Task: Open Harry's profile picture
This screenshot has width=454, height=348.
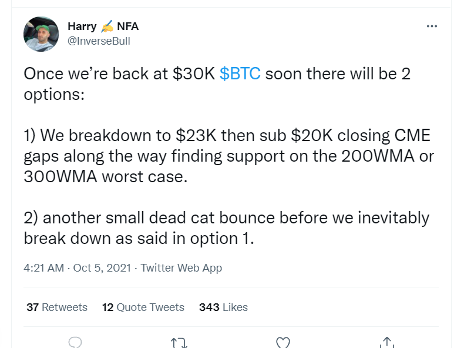Action: tap(41, 34)
